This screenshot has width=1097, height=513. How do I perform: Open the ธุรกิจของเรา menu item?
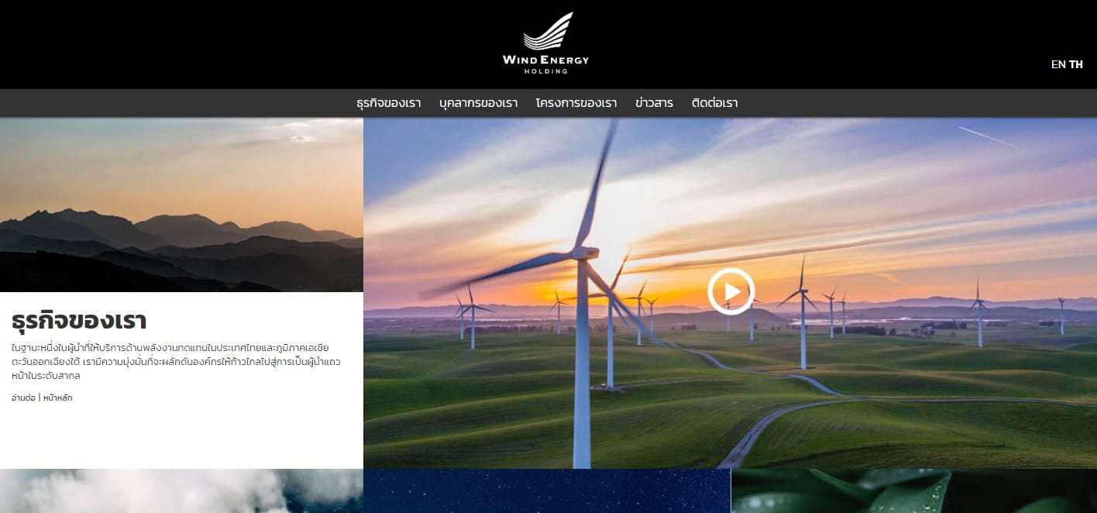(389, 103)
